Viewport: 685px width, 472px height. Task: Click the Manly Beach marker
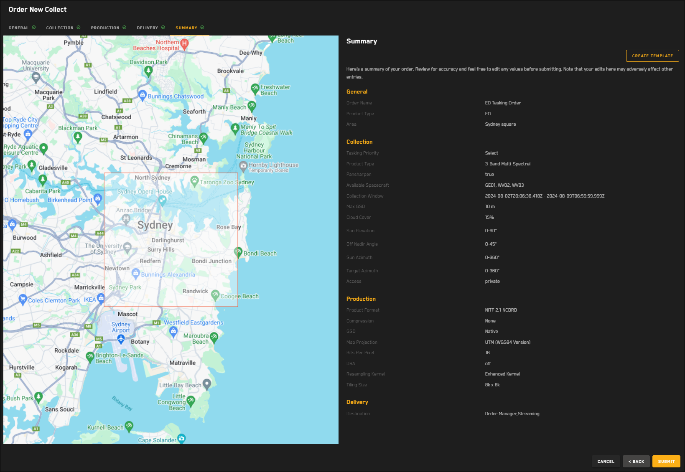252,105
